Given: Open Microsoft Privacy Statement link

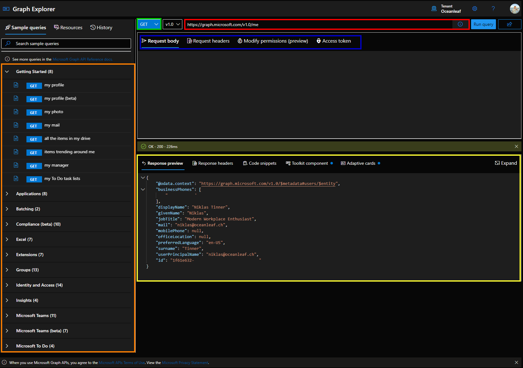Looking at the screenshot, I should 185,363.
